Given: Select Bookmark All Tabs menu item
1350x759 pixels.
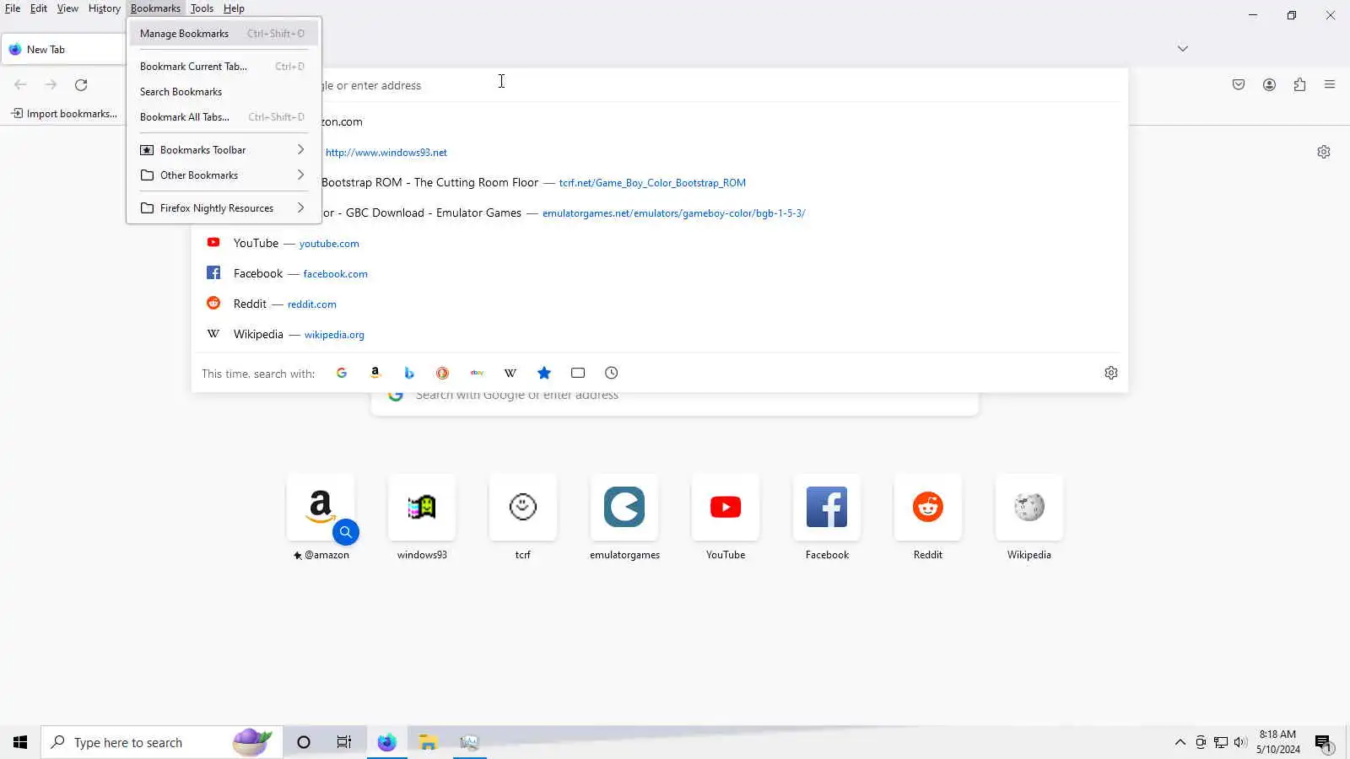Looking at the screenshot, I should [224, 117].
